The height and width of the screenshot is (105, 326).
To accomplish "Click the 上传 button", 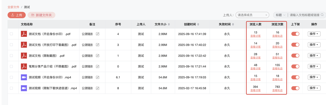I will tap(17, 15).
